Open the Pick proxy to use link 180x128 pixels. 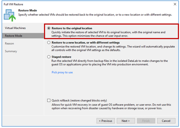(62, 73)
